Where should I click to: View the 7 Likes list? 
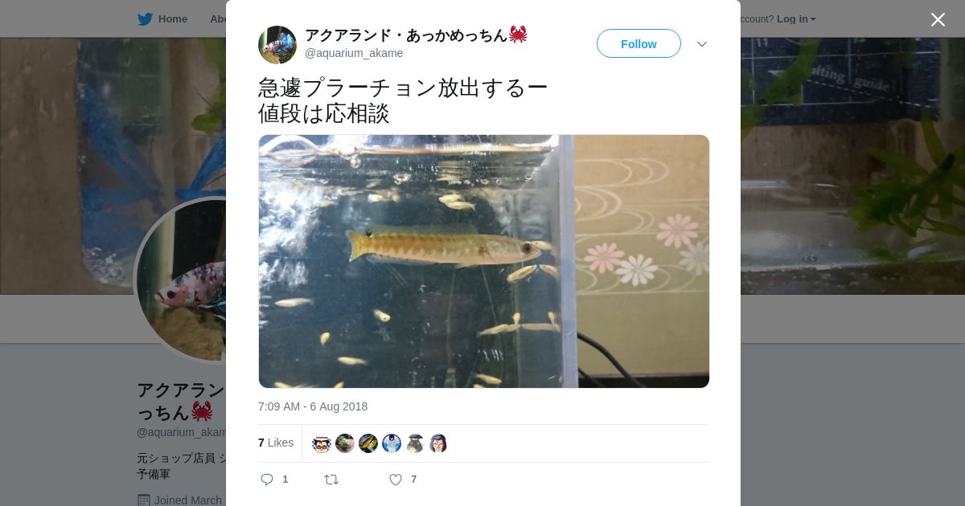tap(276, 443)
